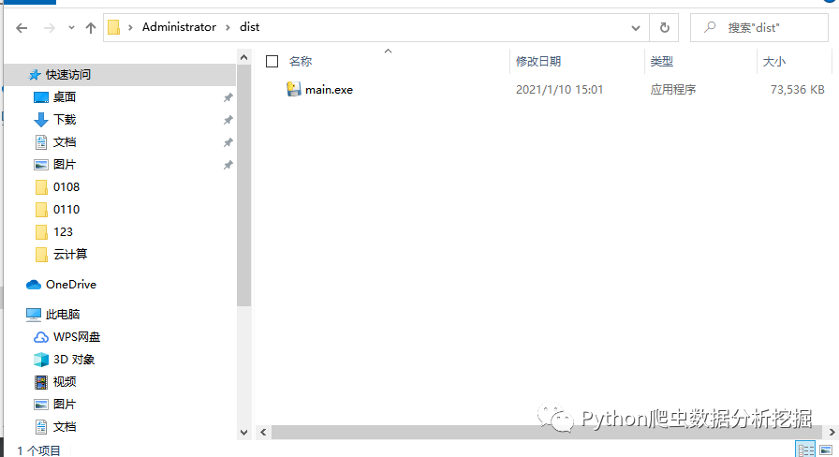This screenshot has height=457, width=839.
Task: Click the file list left scroll arrow
Action: pyautogui.click(x=263, y=432)
